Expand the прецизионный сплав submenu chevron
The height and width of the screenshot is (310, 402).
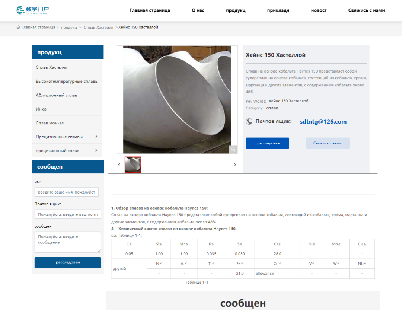96,150
